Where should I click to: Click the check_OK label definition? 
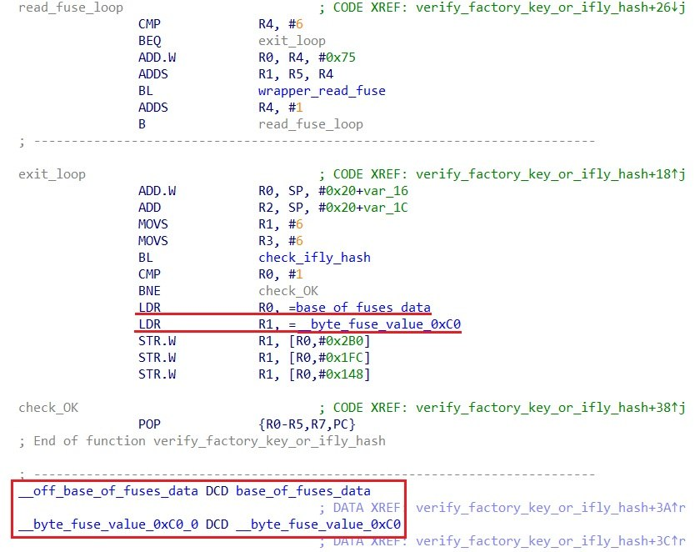48,408
